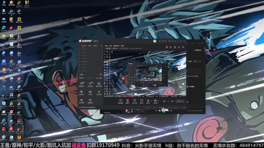Expand the arrow next to the speaker icon
The height and width of the screenshot is (148, 264).
158,101
